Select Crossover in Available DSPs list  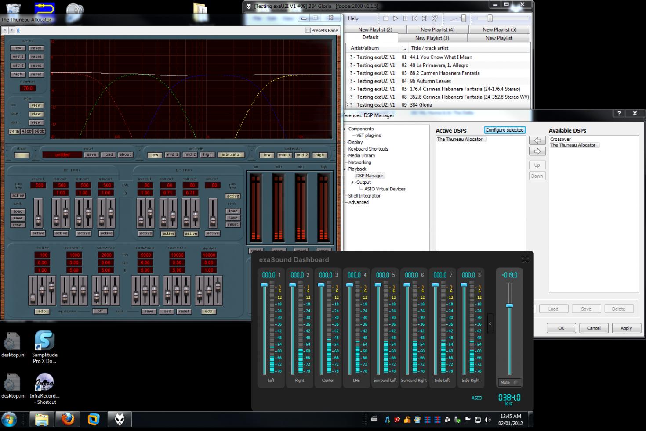(x=560, y=139)
